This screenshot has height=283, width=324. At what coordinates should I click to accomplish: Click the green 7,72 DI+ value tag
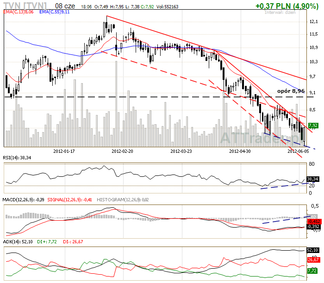click(312, 271)
